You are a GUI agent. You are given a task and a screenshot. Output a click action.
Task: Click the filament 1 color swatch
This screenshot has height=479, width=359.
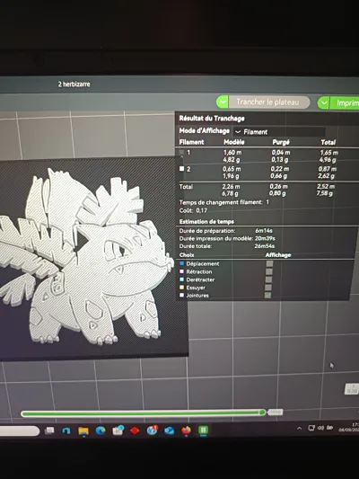coord(182,152)
